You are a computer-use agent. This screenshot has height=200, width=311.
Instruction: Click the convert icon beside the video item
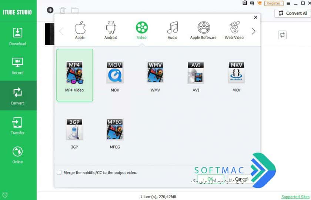(282, 35)
